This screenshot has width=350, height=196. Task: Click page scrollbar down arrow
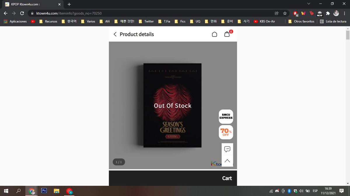pos(348,184)
